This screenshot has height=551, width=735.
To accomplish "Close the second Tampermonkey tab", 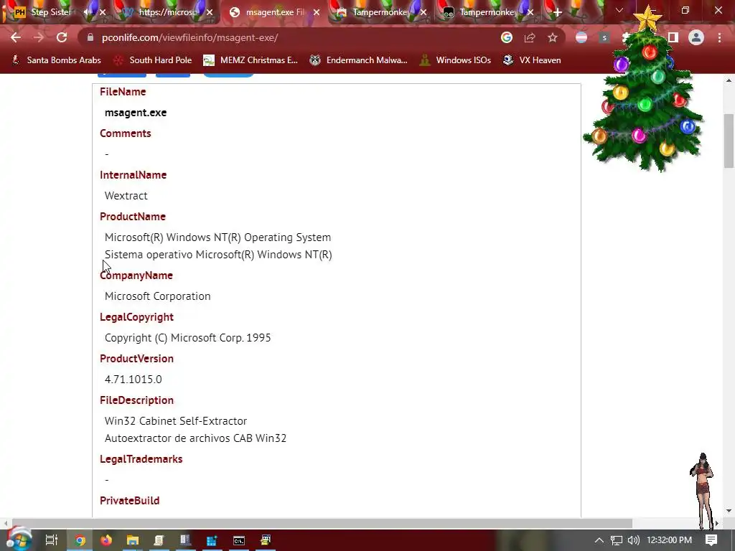I will click(x=530, y=12).
